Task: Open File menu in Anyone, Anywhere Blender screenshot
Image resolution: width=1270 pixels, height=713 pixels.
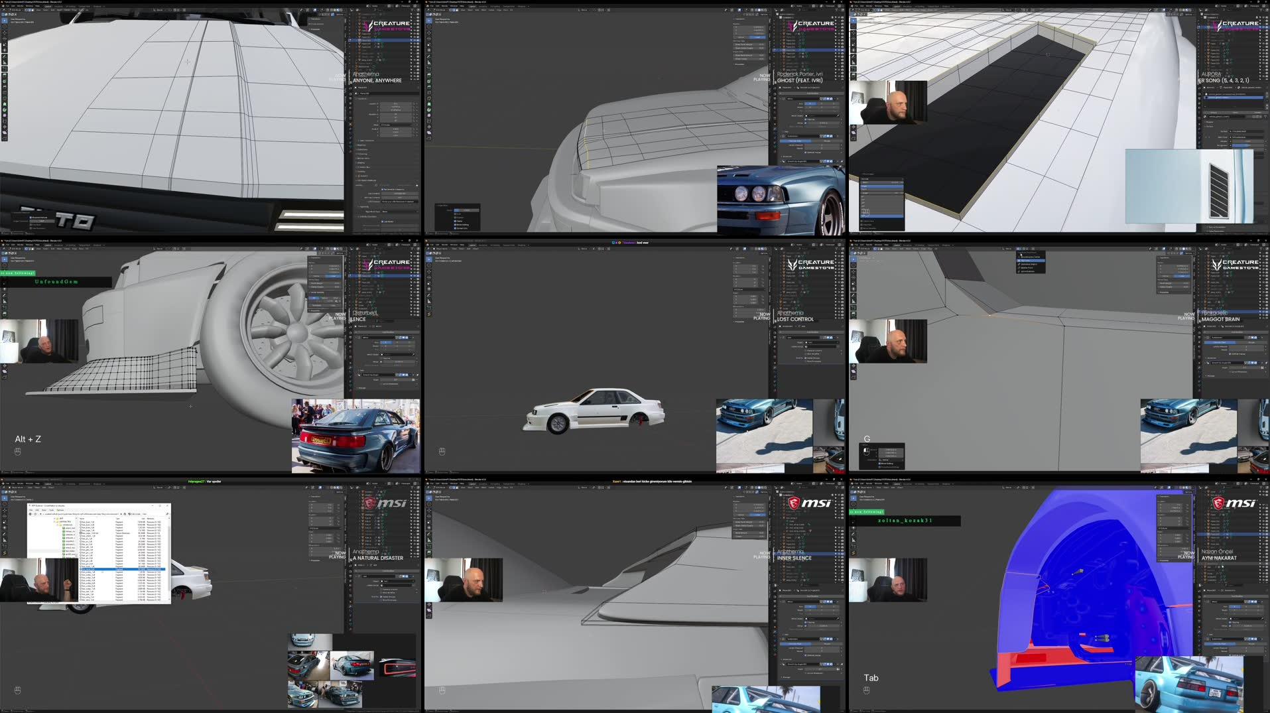Action: point(7,6)
